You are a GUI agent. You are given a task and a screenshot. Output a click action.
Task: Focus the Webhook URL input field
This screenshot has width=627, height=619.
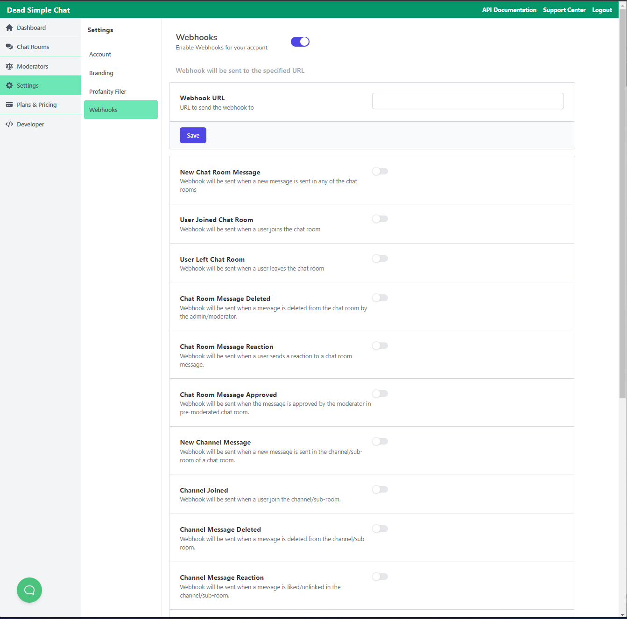[468, 101]
